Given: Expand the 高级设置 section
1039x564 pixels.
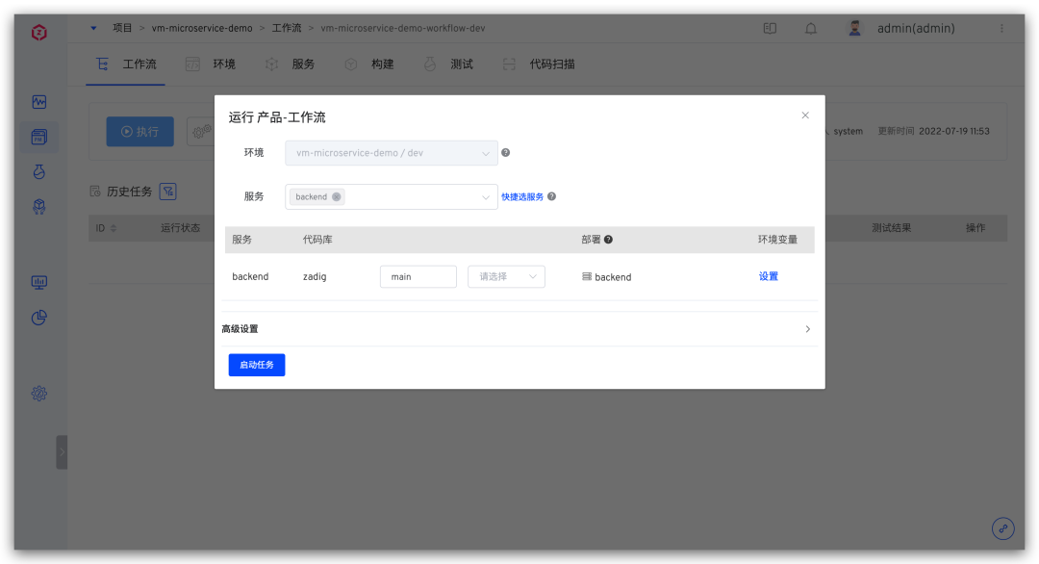Looking at the screenshot, I should (519, 329).
